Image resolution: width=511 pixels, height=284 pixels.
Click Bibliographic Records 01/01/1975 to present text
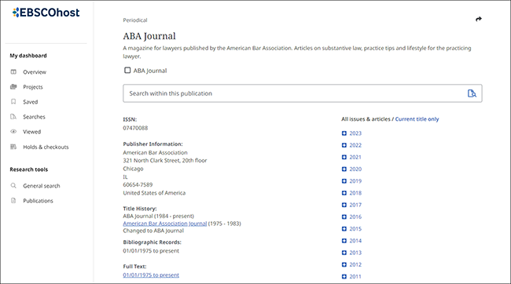[151, 251]
